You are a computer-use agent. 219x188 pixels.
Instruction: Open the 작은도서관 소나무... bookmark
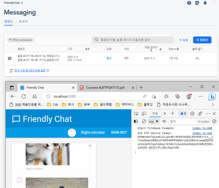(x=173, y=104)
